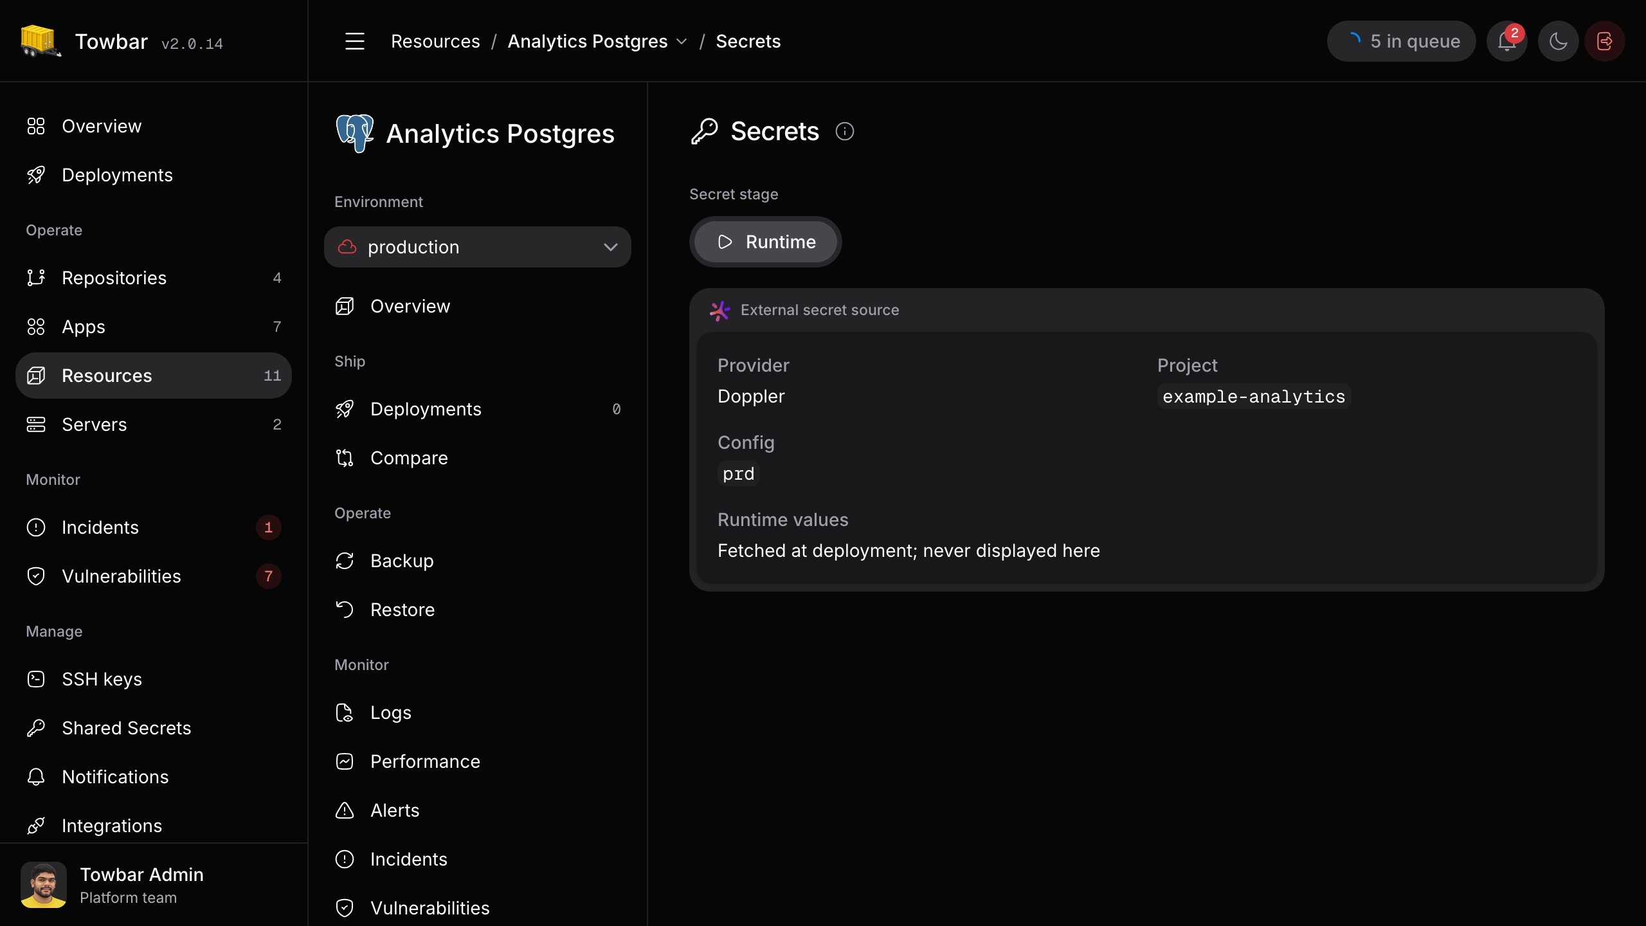Open resource Overview cube icon
The width and height of the screenshot is (1646, 926).
click(x=345, y=306)
